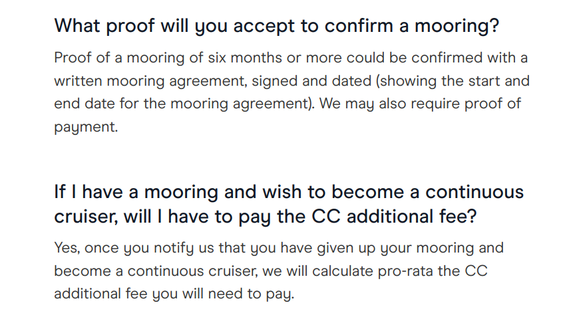Click the paragraph starting 'Proof of a mooring'
Viewport: 585px width, 327px height.
292,92
